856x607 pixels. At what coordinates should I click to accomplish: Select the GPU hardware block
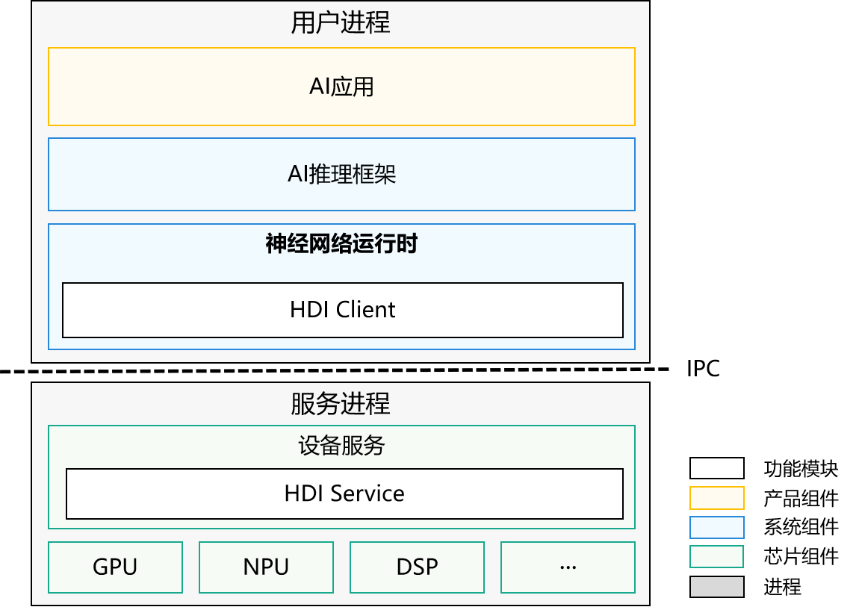(x=115, y=567)
